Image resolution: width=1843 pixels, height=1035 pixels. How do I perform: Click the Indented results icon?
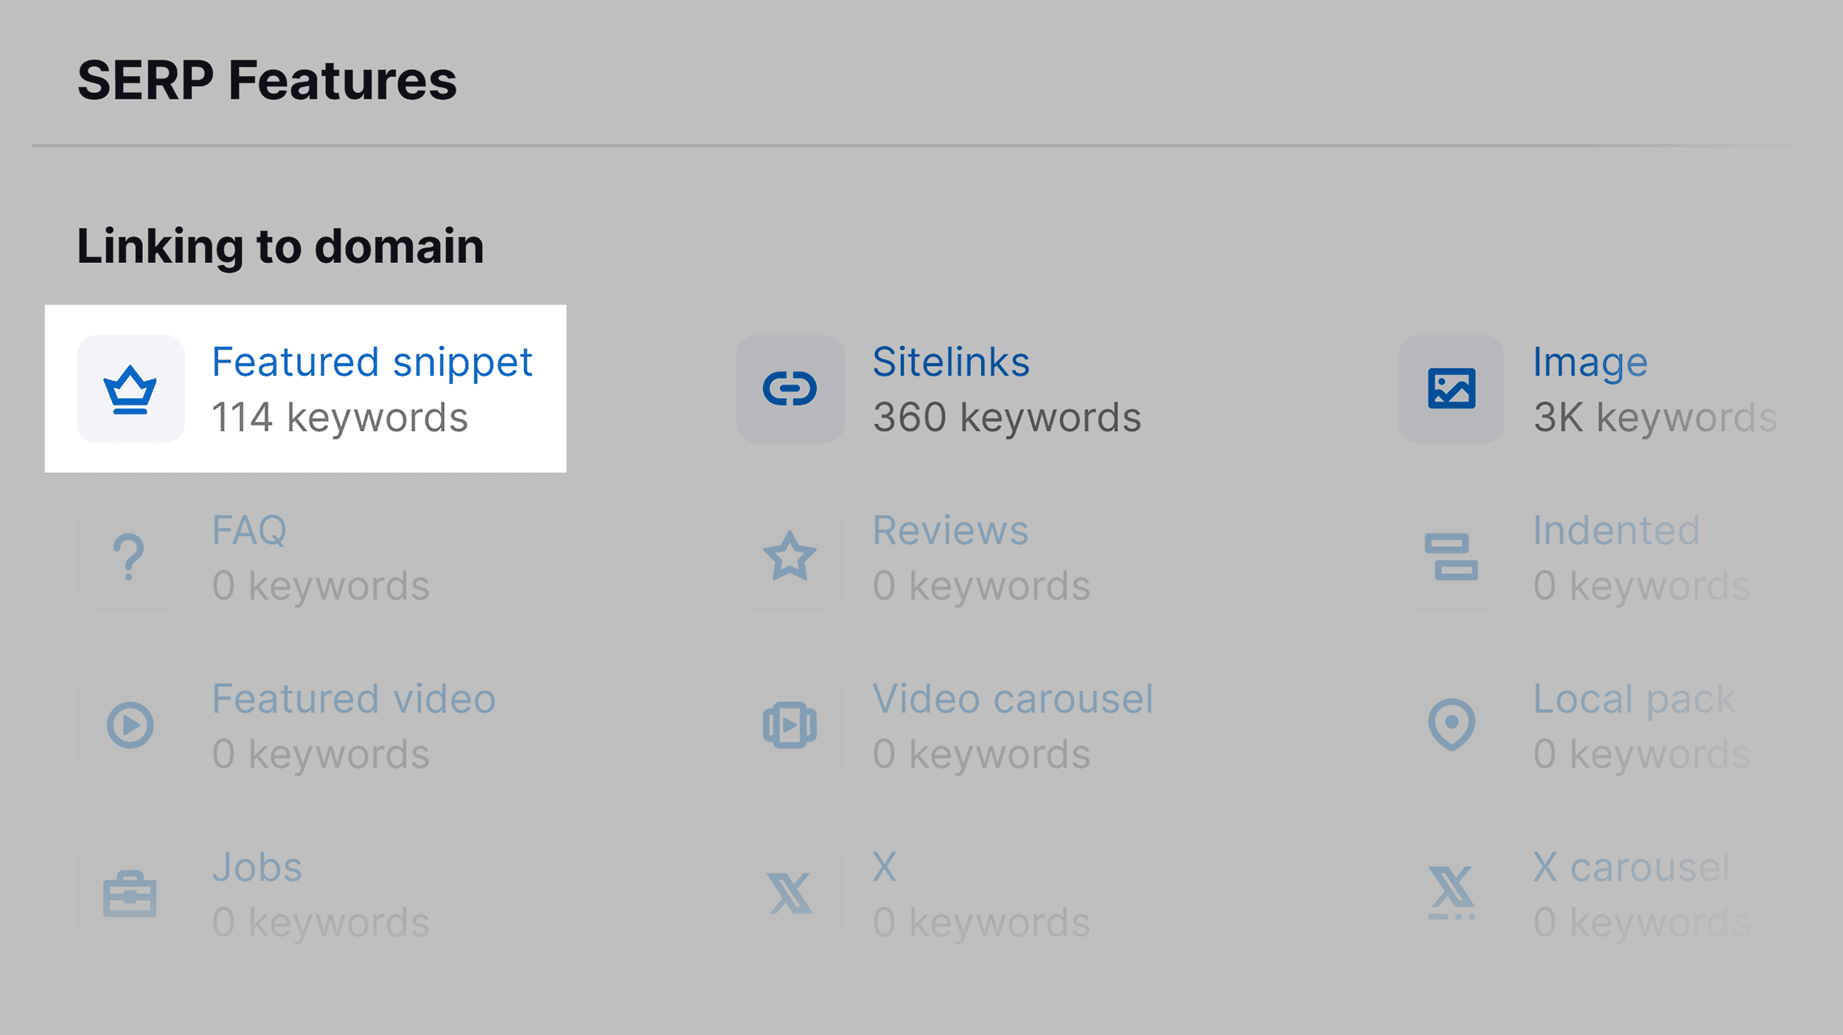coord(1451,557)
